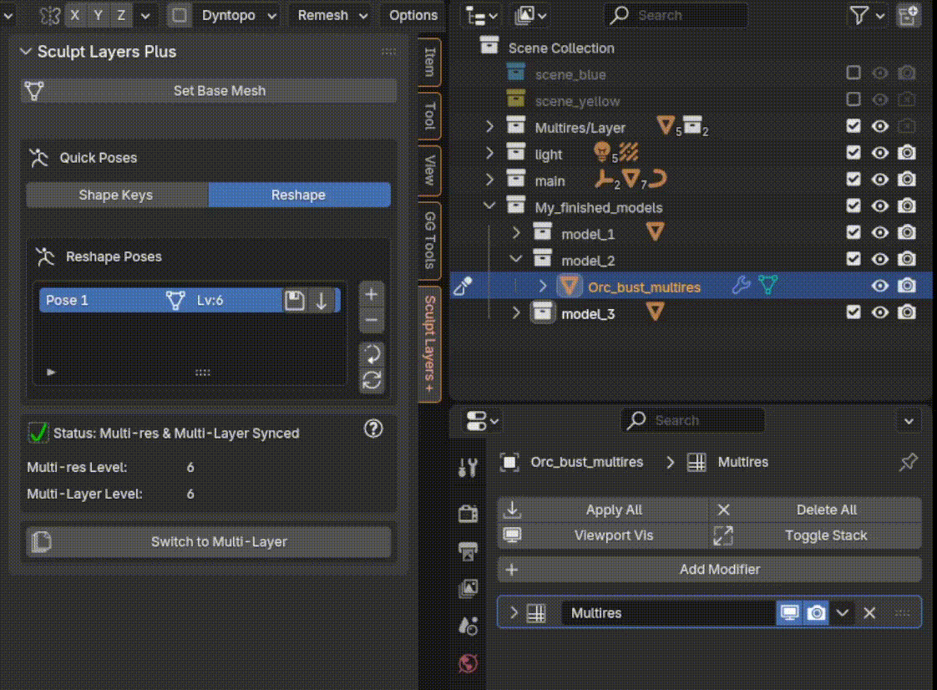Click Apply All modifiers button
The width and height of the screenshot is (937, 690).
(604, 510)
